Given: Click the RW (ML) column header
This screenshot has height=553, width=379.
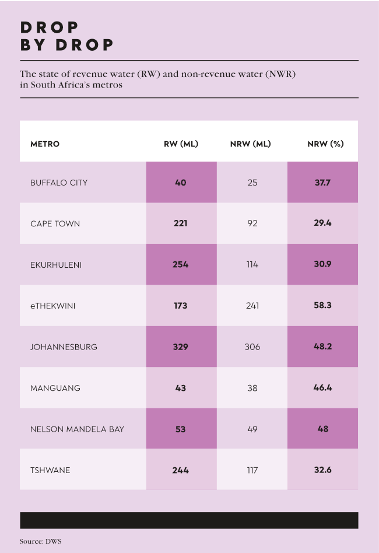Looking at the screenshot, I should 181,144.
